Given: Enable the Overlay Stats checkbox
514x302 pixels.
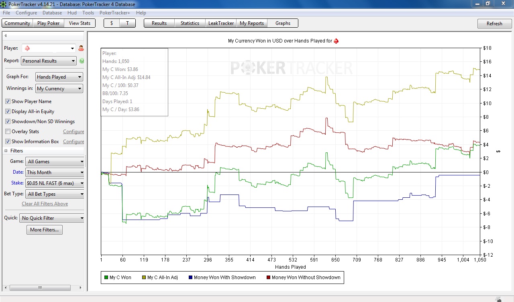Looking at the screenshot, I should pos(8,132).
